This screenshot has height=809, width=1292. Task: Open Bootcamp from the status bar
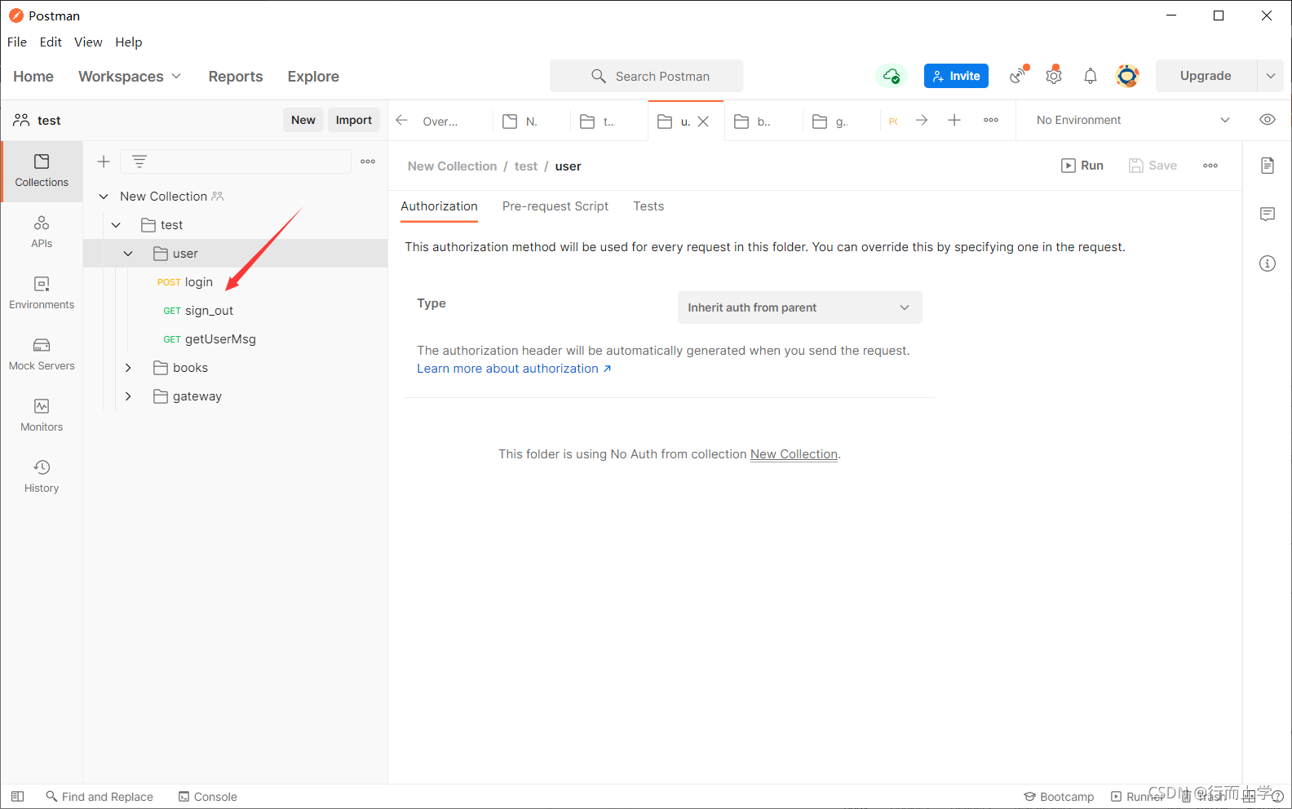point(1059,797)
